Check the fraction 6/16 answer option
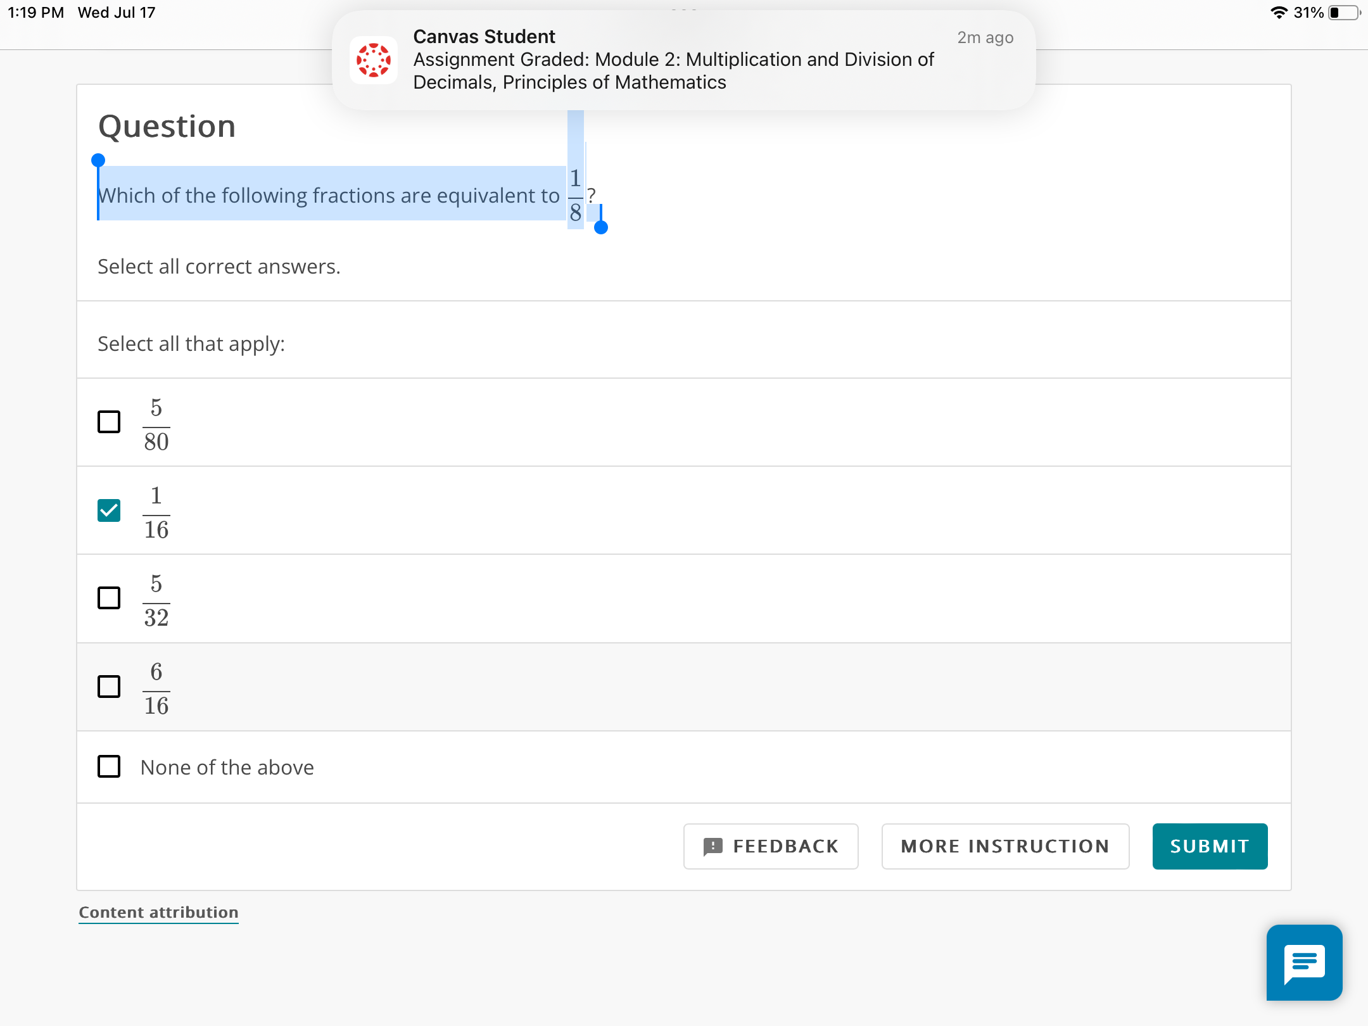This screenshot has width=1368, height=1026. pos(108,687)
